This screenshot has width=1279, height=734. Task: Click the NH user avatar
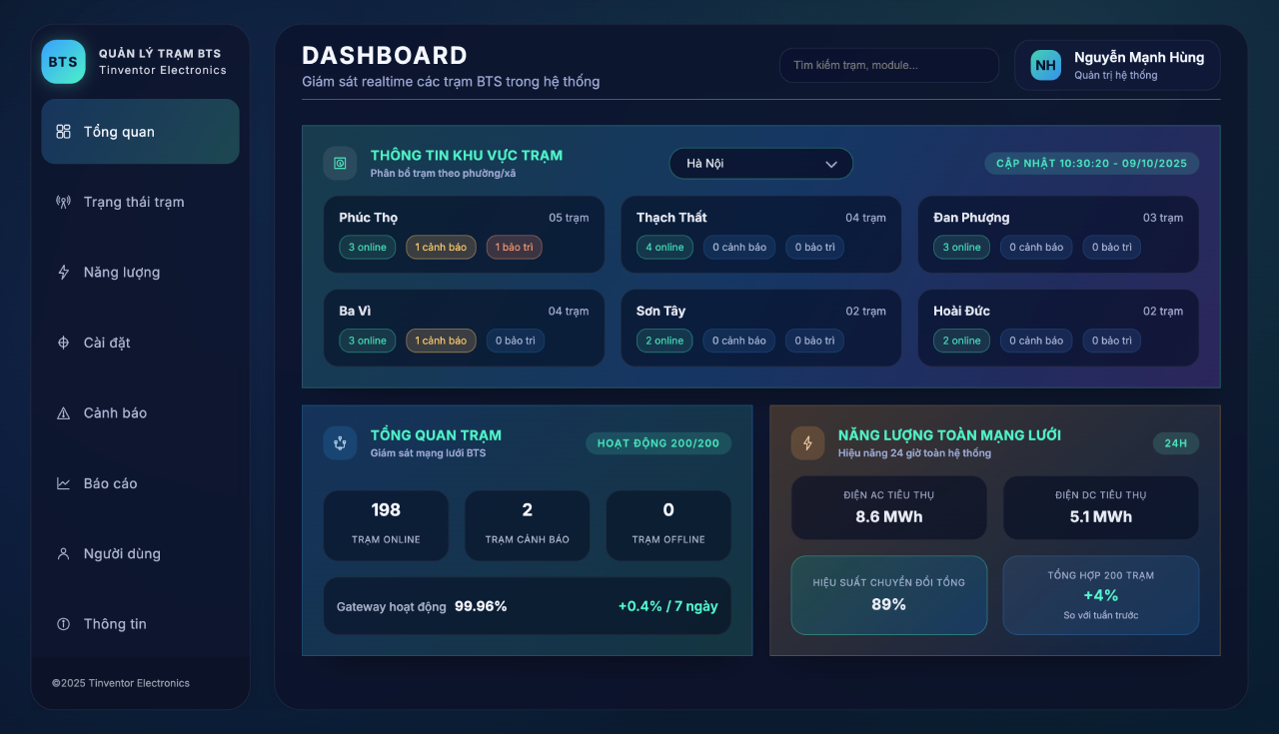(1045, 65)
